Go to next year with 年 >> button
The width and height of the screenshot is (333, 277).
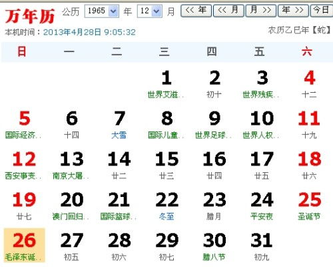293,11
